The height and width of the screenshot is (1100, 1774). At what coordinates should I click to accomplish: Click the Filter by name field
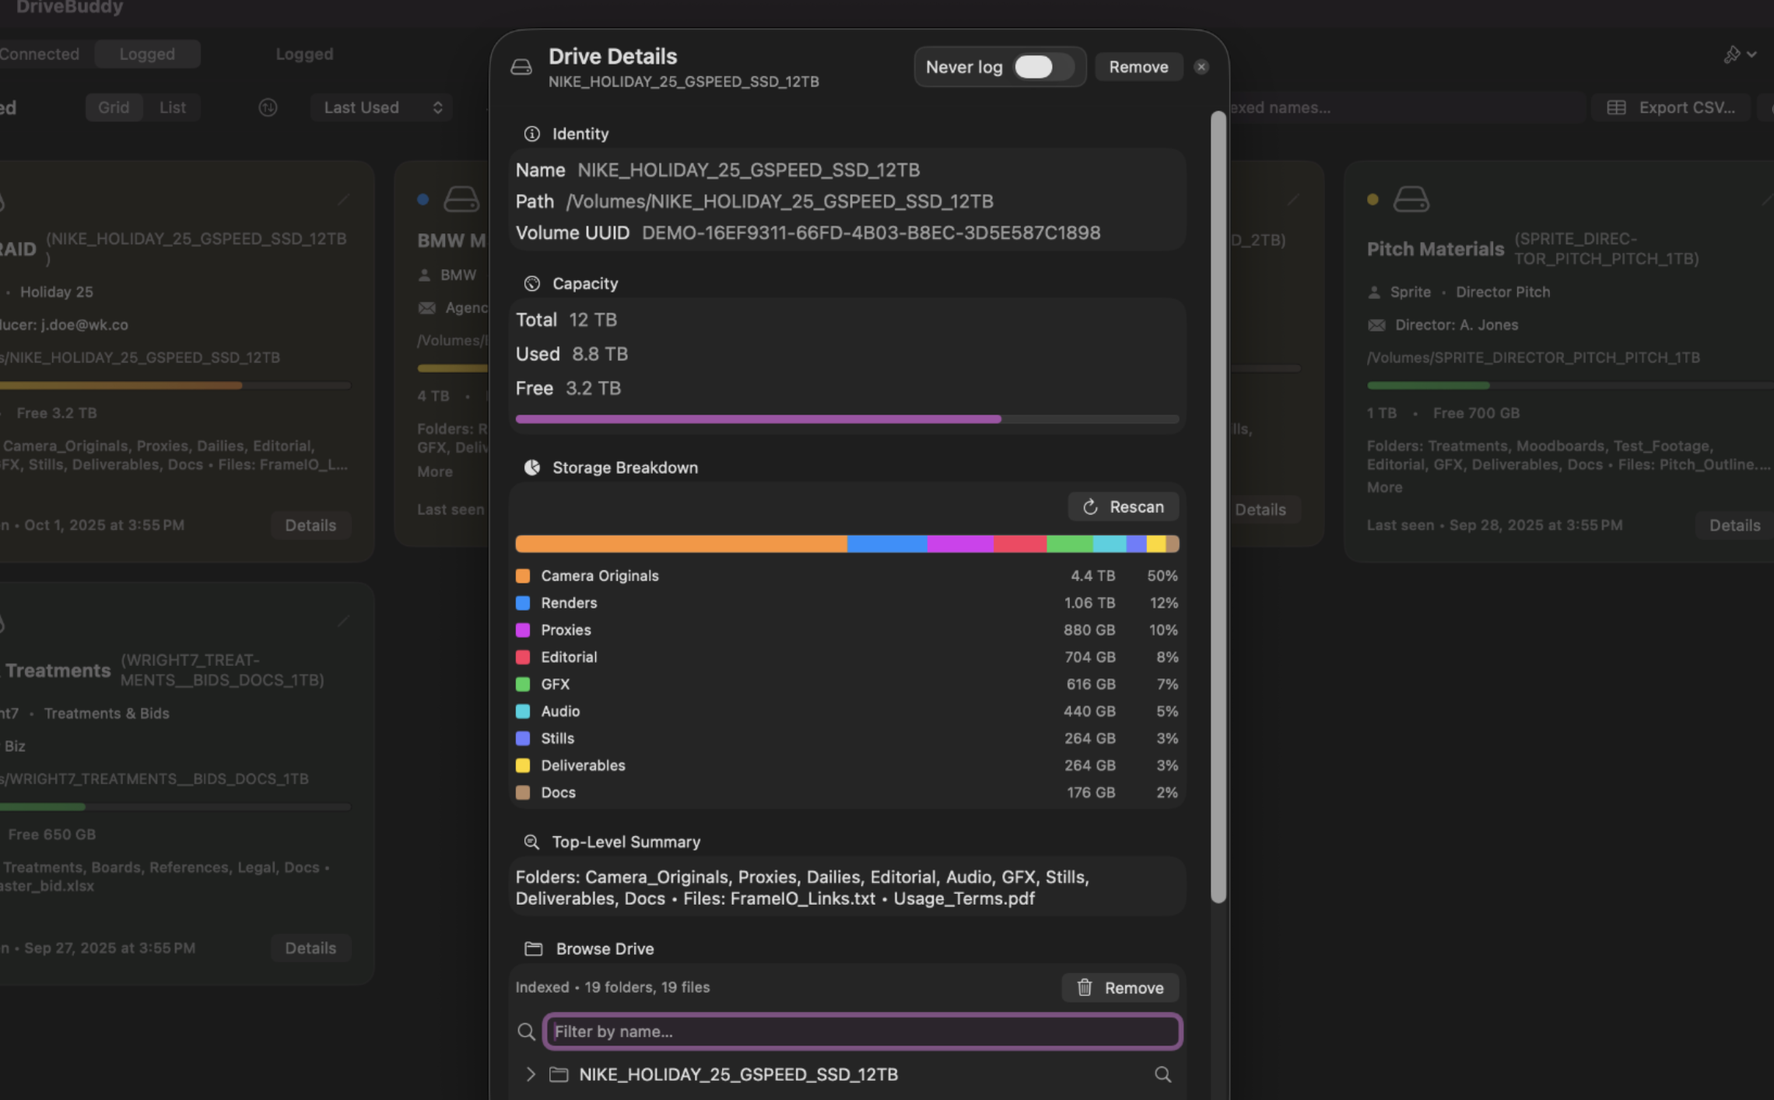862,1032
